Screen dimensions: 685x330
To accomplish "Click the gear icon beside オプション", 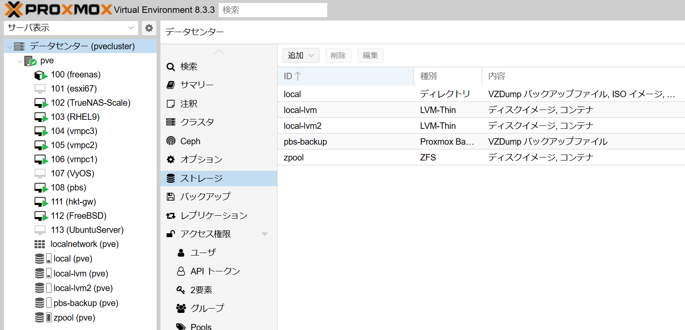I will click(x=171, y=160).
